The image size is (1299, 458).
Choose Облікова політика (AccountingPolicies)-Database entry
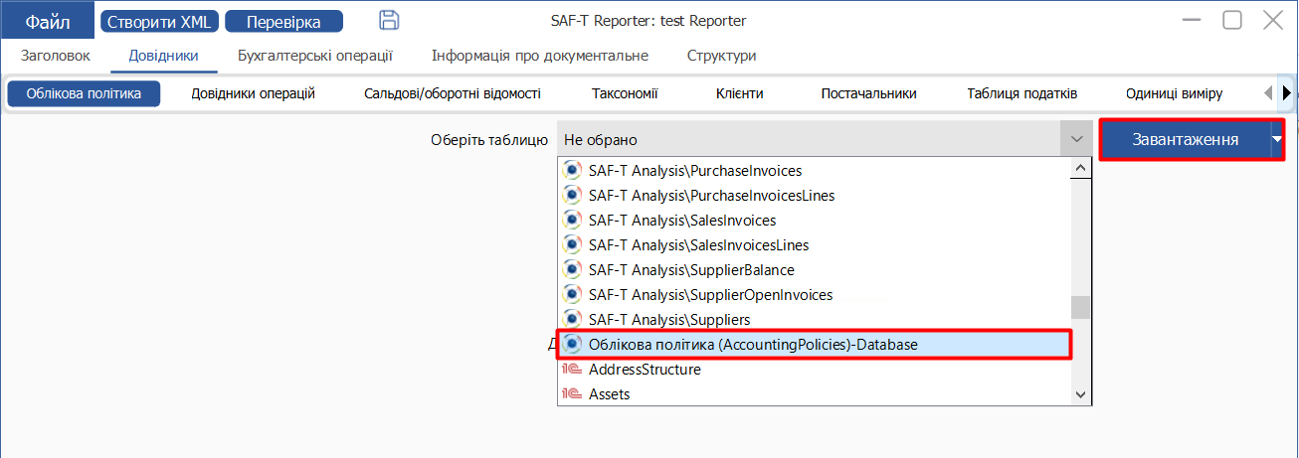(813, 344)
